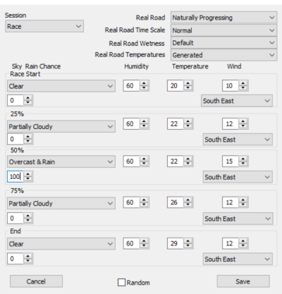
Task: Click the 50% rain chance field showing 100
Action: pyautogui.click(x=16, y=176)
